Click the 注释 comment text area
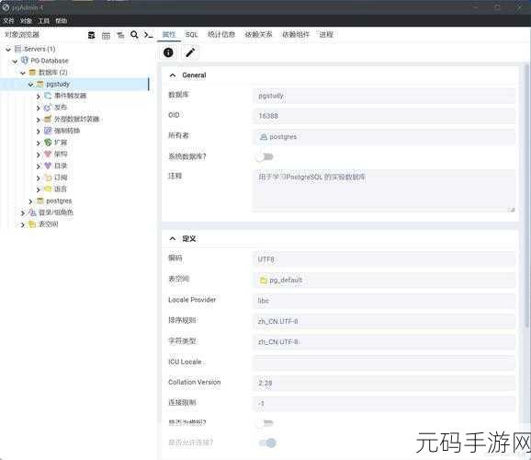 tap(384, 191)
